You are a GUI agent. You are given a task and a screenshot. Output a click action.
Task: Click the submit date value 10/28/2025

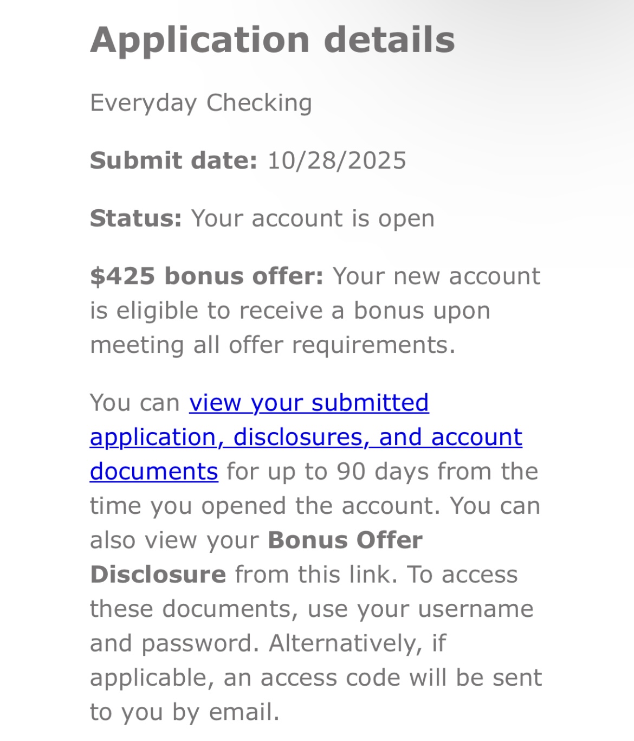click(337, 161)
